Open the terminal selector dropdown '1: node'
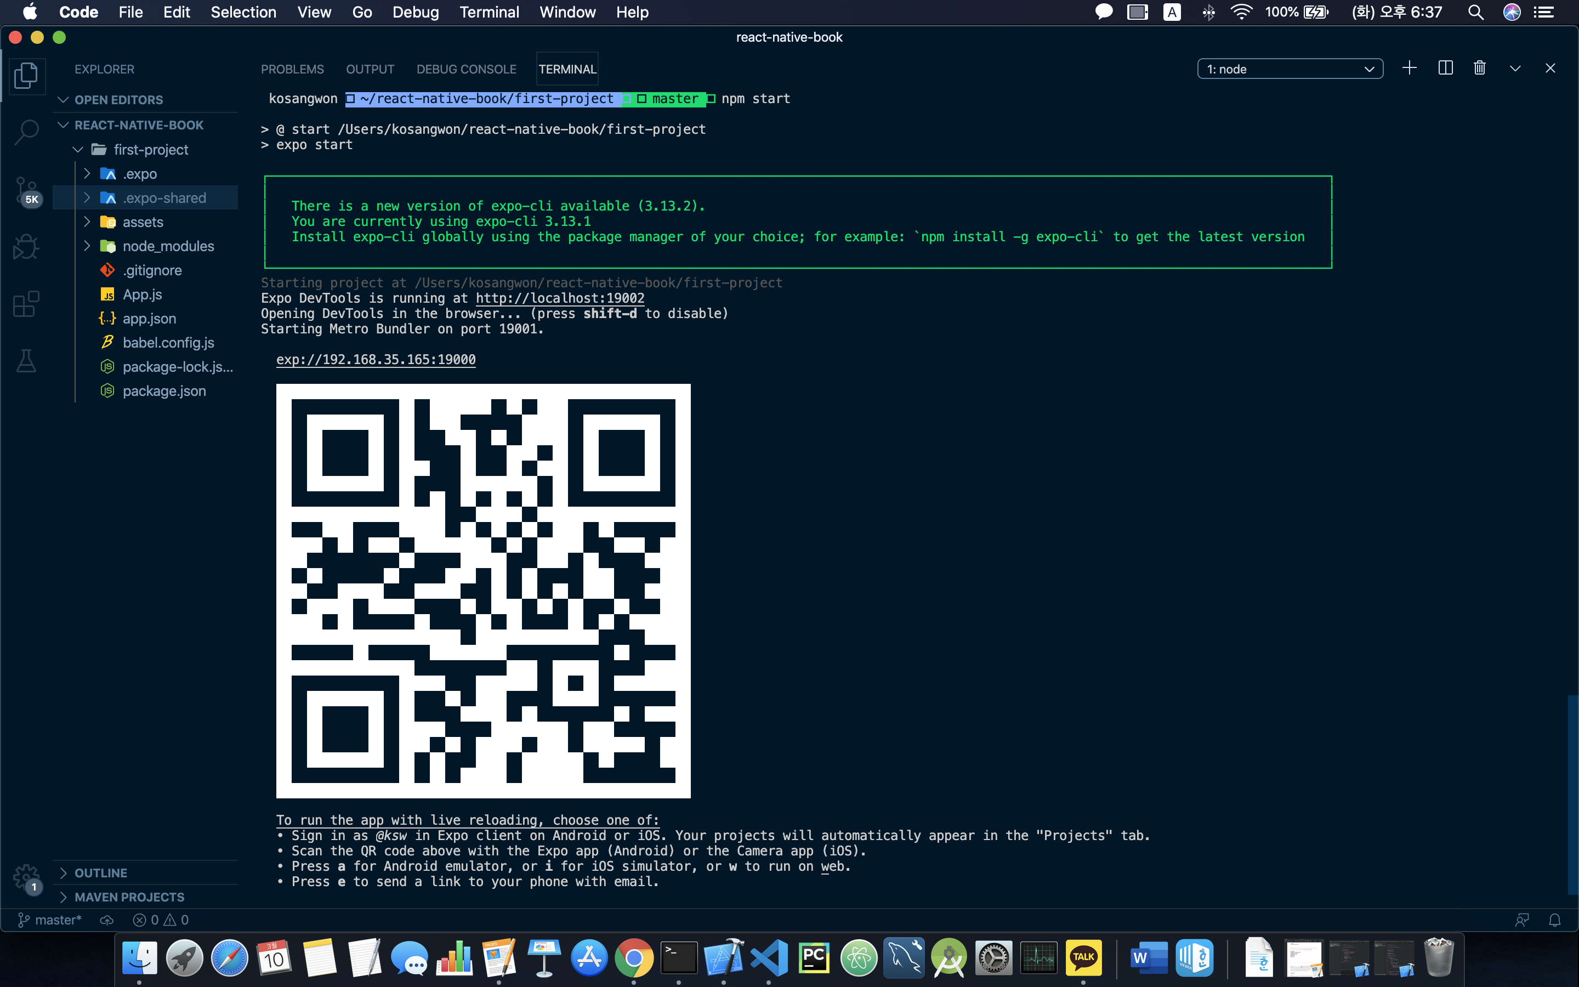 click(1290, 69)
